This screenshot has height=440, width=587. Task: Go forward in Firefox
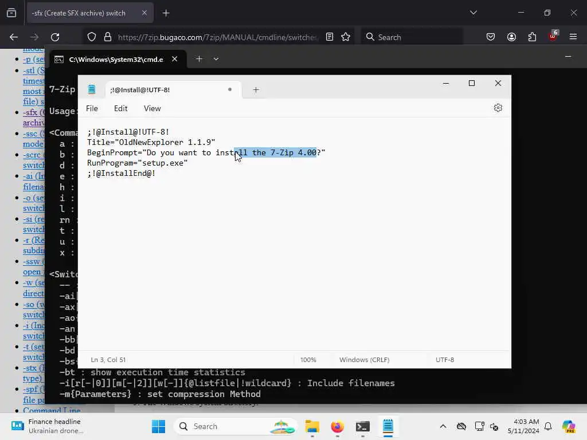point(34,37)
